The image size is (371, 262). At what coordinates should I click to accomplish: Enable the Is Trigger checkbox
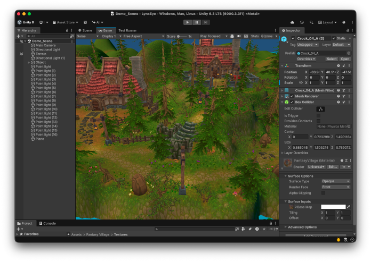[x=318, y=115]
